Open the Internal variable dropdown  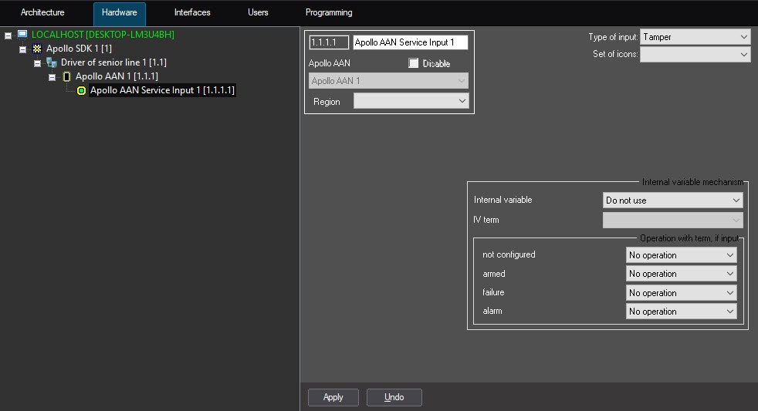click(672, 200)
